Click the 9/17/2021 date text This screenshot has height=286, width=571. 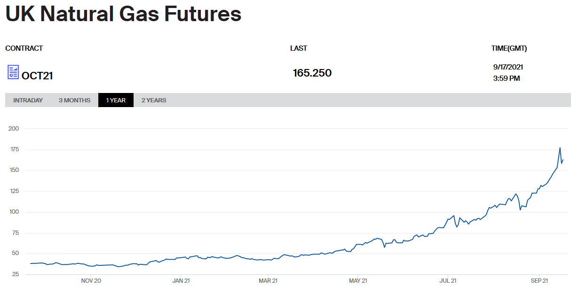(508, 67)
